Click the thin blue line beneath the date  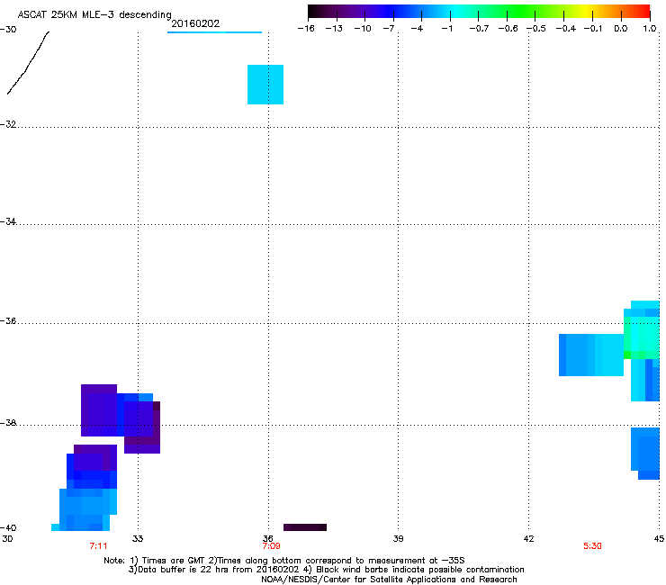point(214,32)
